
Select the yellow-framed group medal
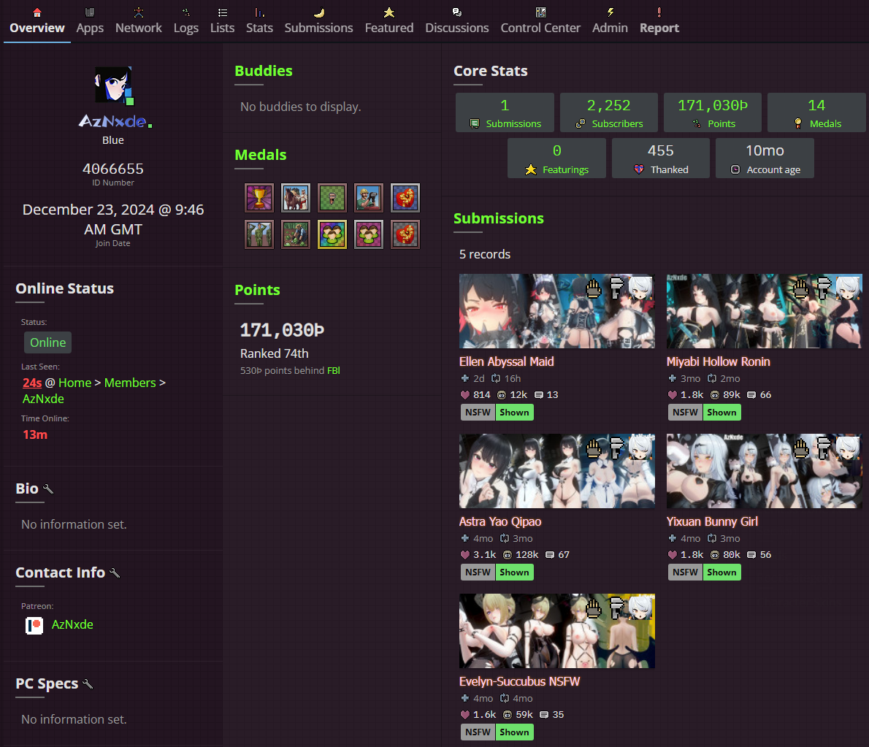tap(332, 234)
